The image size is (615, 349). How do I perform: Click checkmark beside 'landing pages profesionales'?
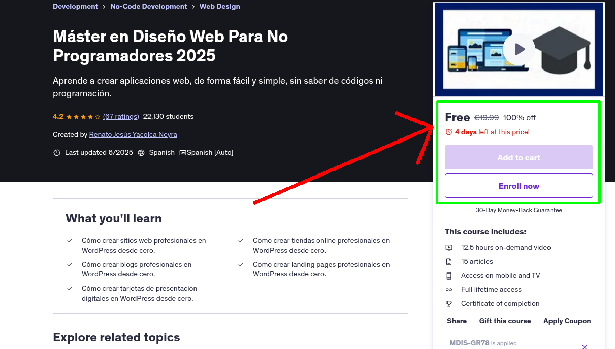coord(241,265)
